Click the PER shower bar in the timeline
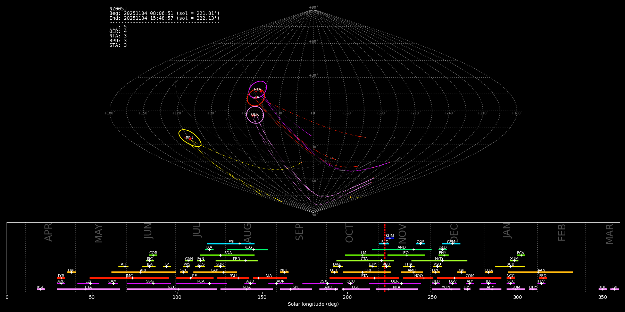The height and width of the screenshot is (312, 625). (236, 260)
